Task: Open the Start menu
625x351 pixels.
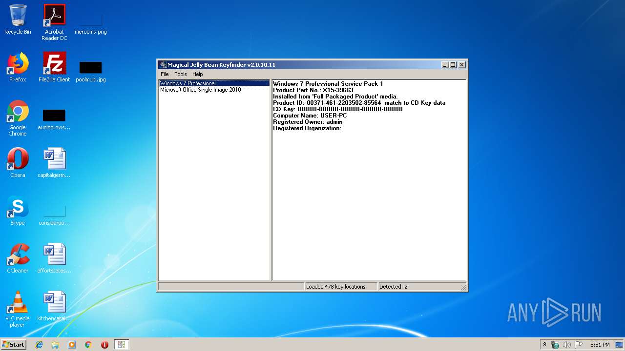Action: point(13,345)
